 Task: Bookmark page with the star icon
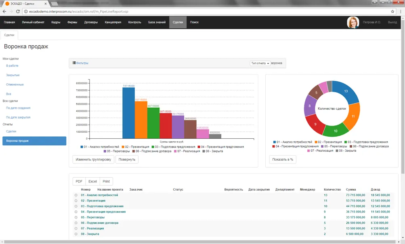tap(392, 11)
